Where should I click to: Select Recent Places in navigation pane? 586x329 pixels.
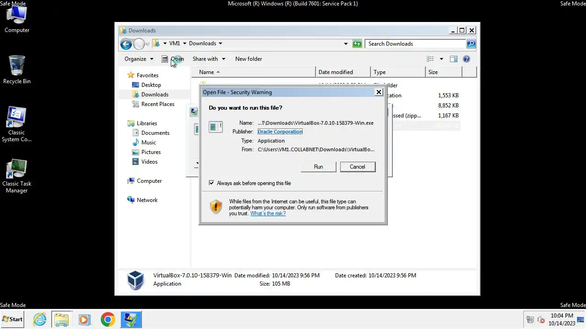coord(158,104)
